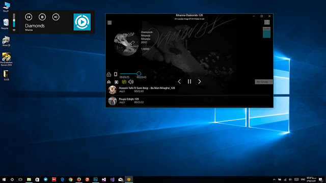
Task: Open the Windows Start menu
Action: point(4,179)
